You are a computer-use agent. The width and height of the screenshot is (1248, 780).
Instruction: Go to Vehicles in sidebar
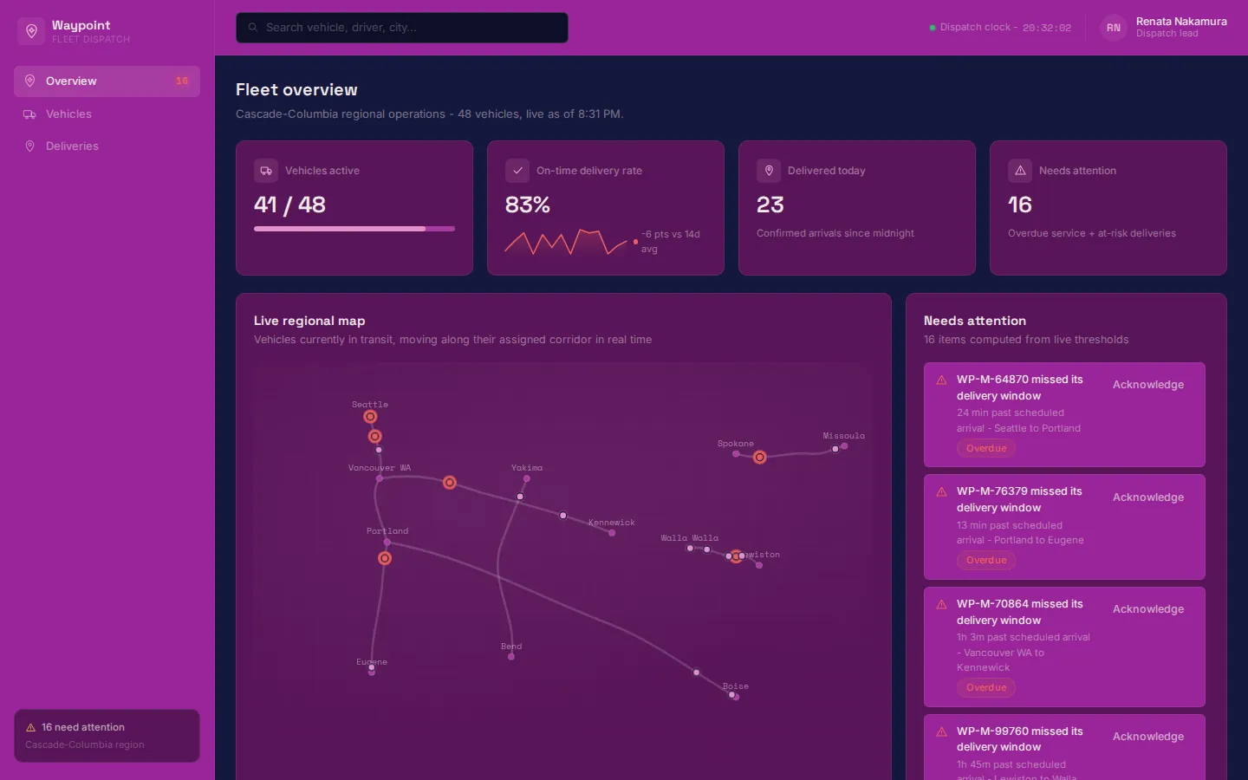click(107, 114)
